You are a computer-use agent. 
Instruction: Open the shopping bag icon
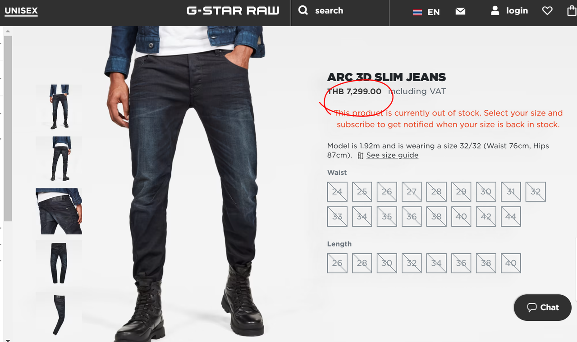[572, 10]
